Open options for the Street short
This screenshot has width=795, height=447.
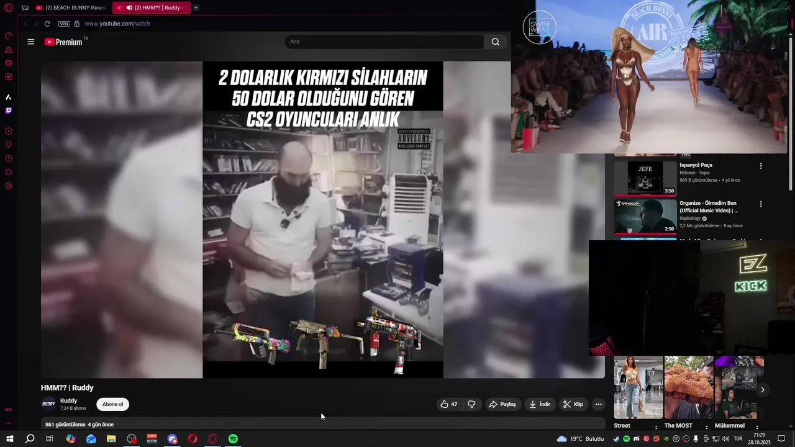click(656, 427)
